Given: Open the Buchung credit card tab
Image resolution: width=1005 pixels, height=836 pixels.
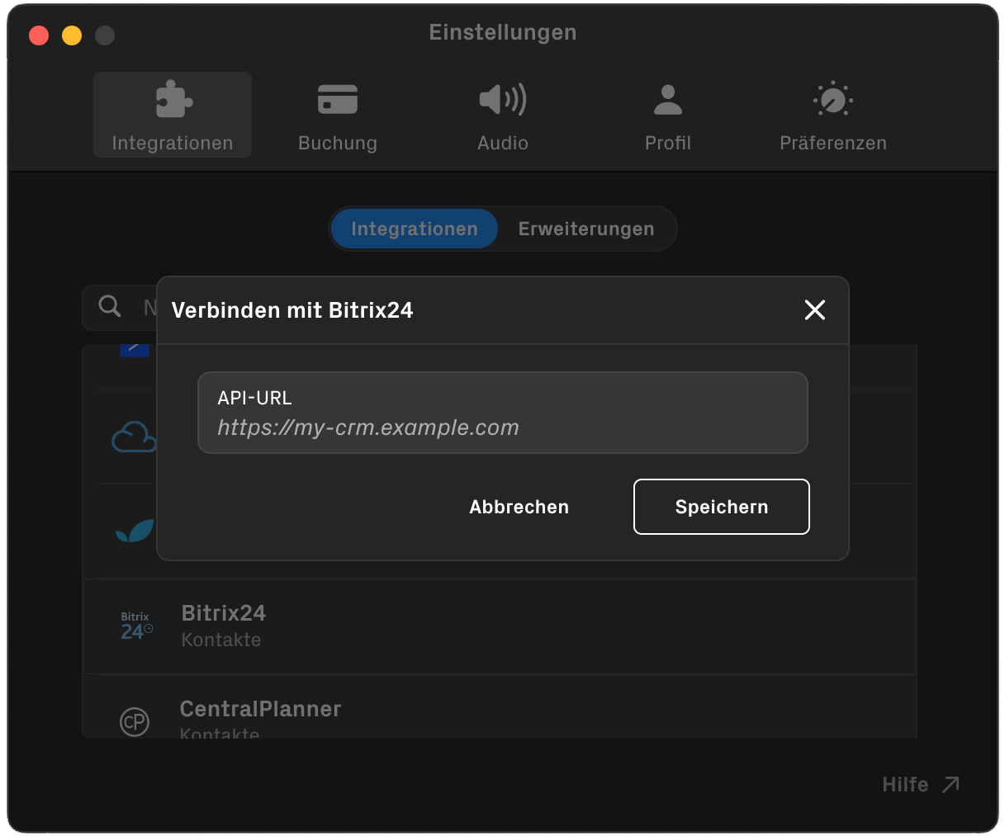Looking at the screenshot, I should (338, 115).
